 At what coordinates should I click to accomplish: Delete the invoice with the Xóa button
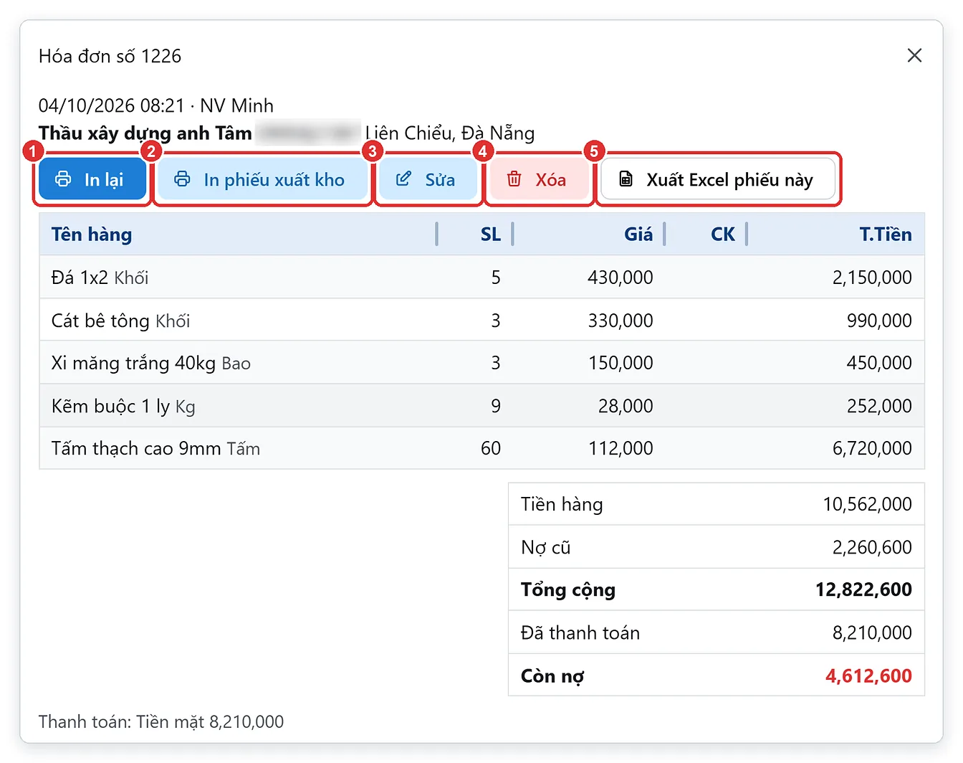click(x=539, y=179)
